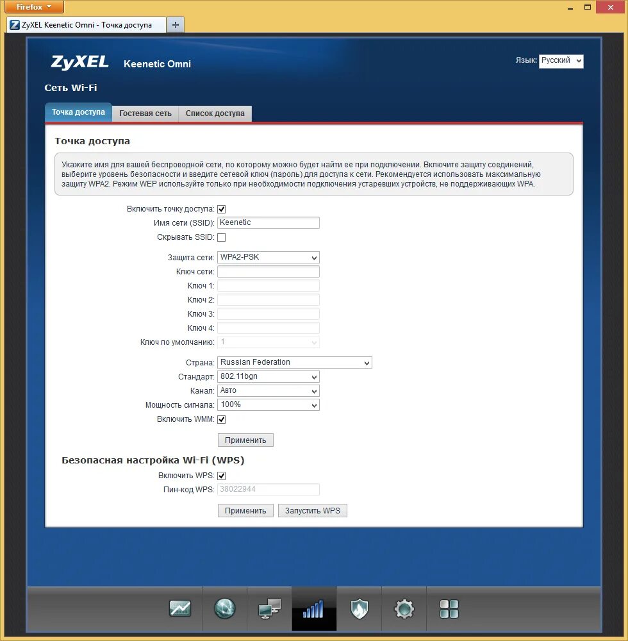Select the ZyXEL Keenetic Omni browser tab
The image size is (628, 641).
tap(87, 25)
